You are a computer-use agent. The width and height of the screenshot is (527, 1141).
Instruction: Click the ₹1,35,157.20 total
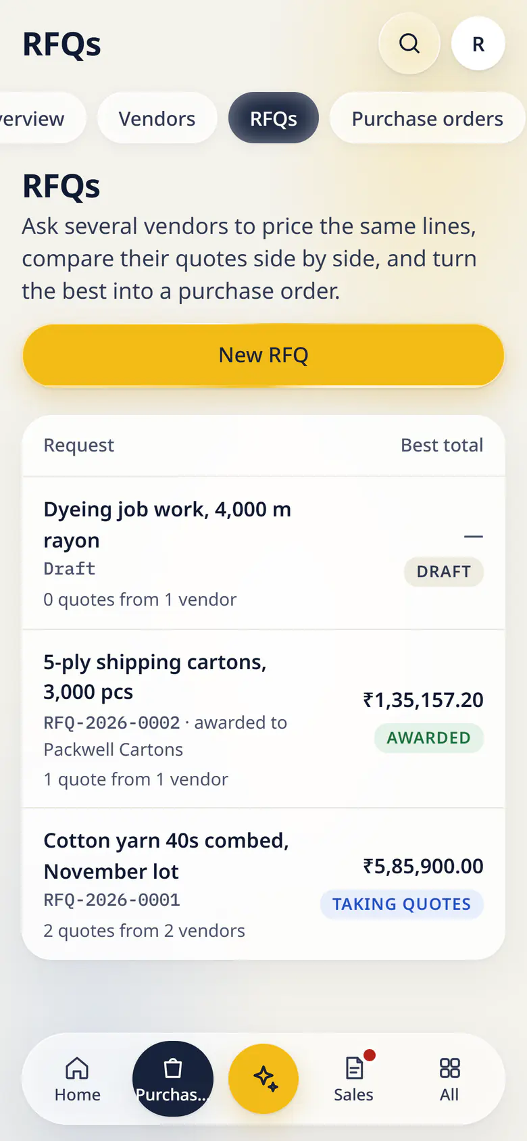coord(424,700)
